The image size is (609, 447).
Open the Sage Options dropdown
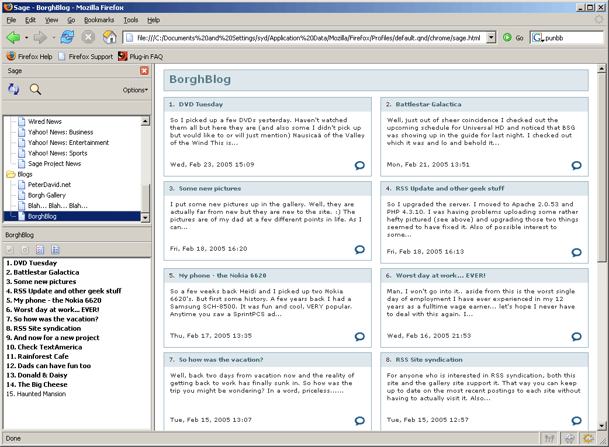tap(135, 90)
